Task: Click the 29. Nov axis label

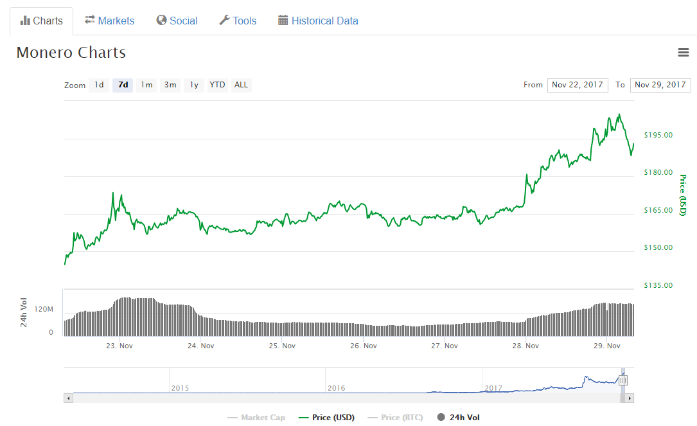Action: [607, 346]
